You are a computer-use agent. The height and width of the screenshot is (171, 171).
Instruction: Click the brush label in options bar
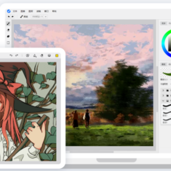24,17
